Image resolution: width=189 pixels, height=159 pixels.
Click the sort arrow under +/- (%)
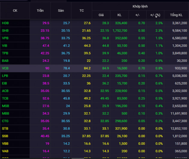click(156, 17)
